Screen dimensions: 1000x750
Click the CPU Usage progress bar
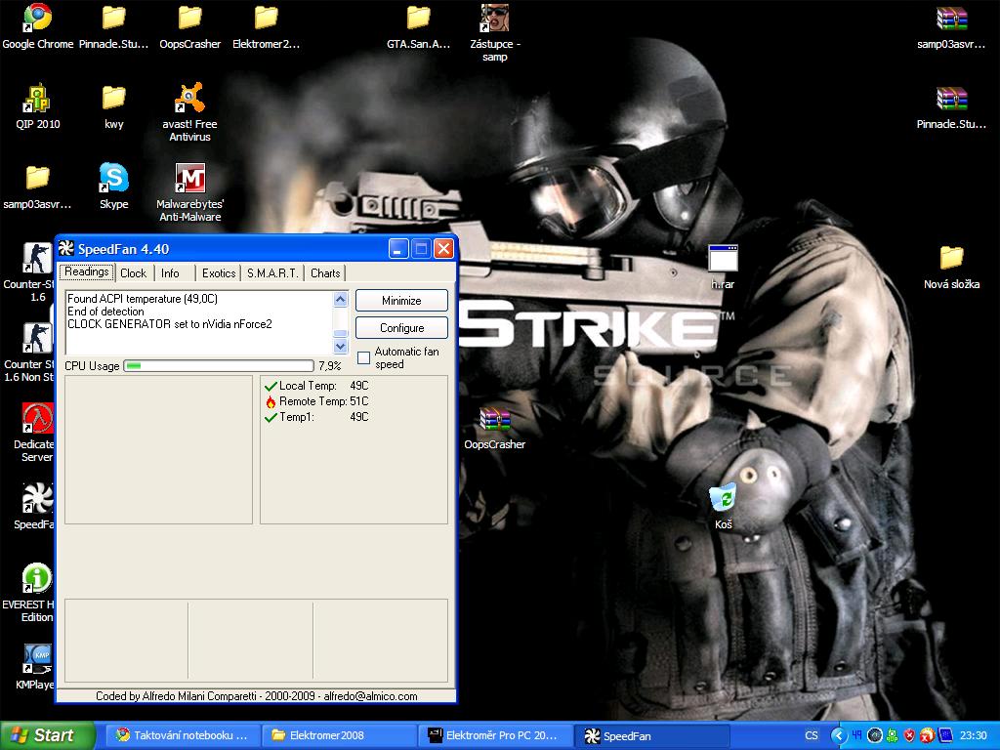(x=218, y=366)
